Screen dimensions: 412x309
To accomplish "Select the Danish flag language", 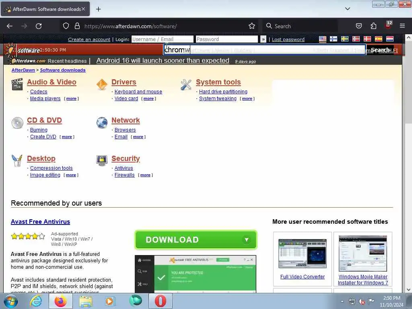I will click(367, 39).
